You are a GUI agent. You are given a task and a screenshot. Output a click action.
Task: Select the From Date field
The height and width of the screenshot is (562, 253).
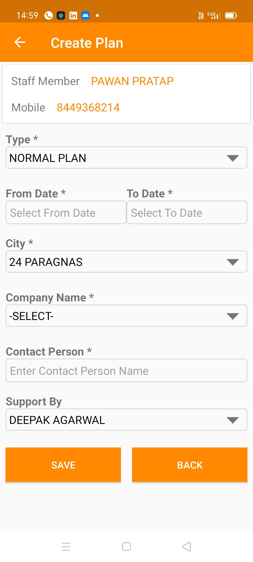pyautogui.click(x=66, y=213)
